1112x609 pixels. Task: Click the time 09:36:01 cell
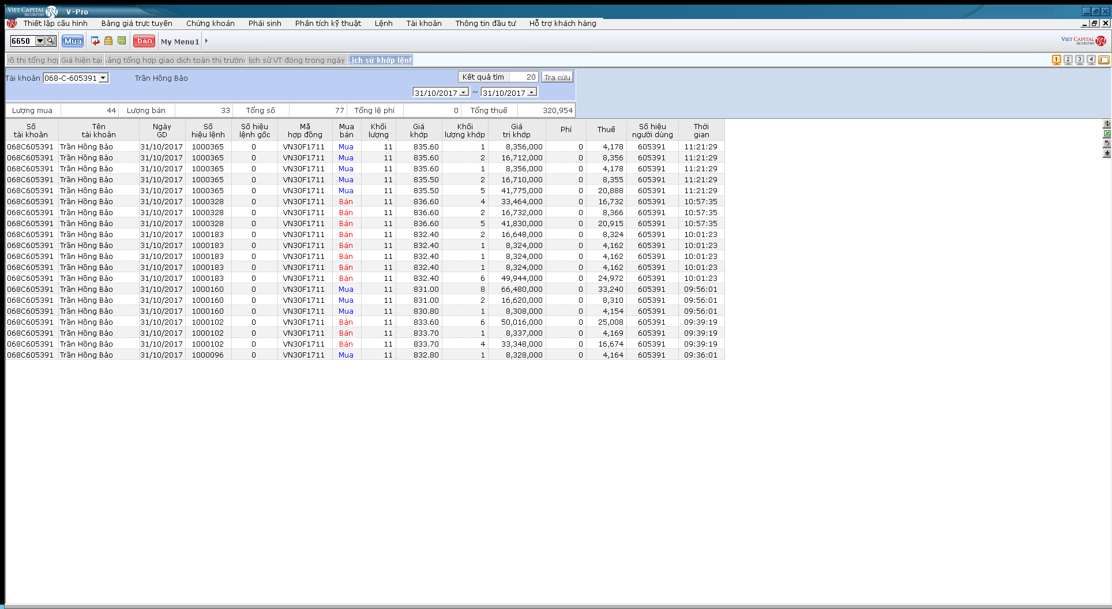pyautogui.click(x=701, y=355)
